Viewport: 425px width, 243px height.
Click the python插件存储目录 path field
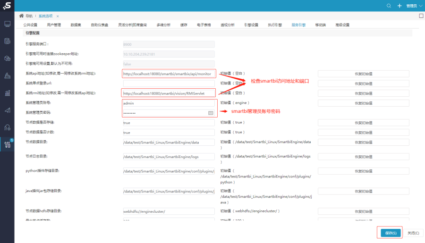(169, 171)
